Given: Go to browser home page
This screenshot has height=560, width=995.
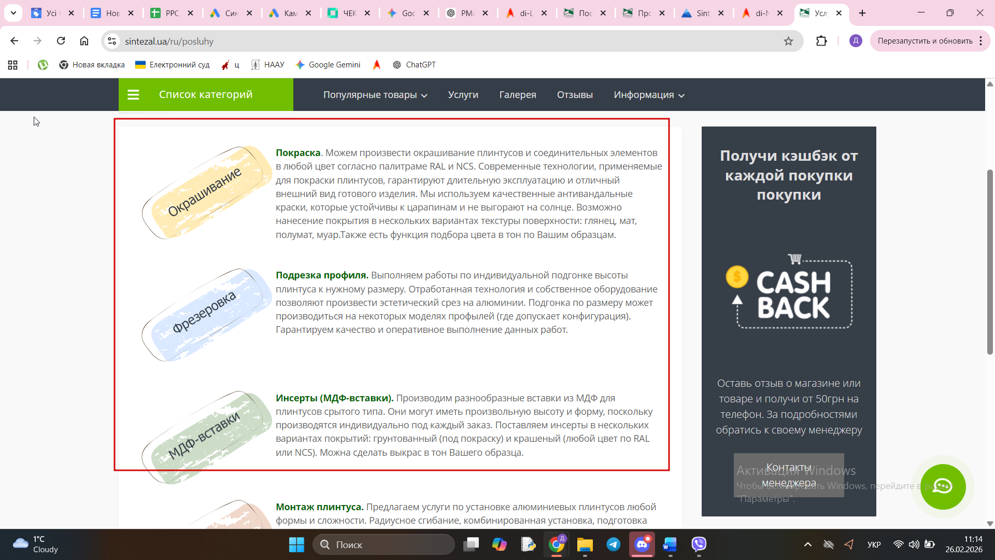Looking at the screenshot, I should (x=84, y=41).
